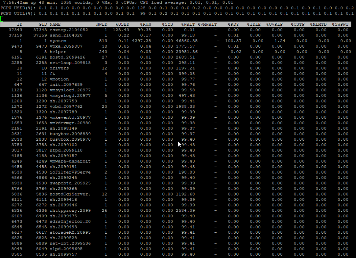
Task: Select the esxtop.2104052 process name
Action: [x=69, y=30]
